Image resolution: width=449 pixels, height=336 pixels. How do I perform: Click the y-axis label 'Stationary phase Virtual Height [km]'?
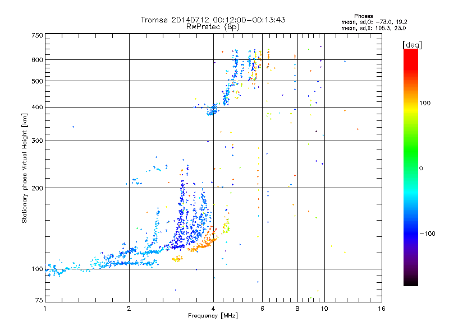[24, 169]
